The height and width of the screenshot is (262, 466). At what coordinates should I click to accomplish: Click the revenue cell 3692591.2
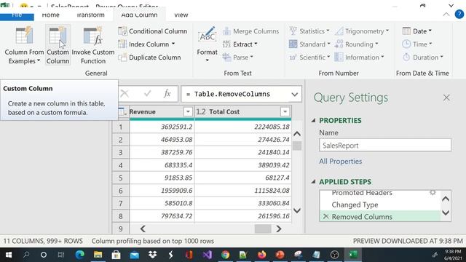click(x=162, y=127)
